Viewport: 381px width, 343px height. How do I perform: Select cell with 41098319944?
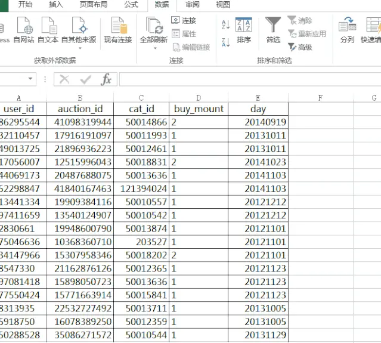pos(80,122)
